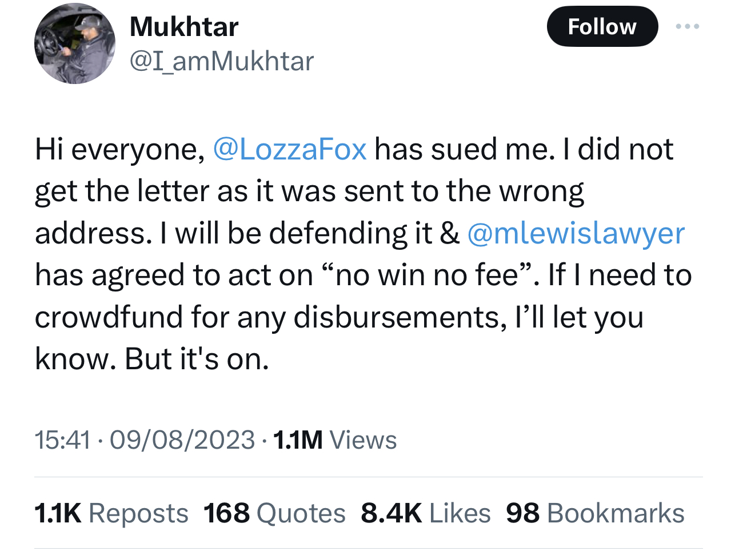
Task: Follow the Mukhtar account
Action: pos(602,26)
